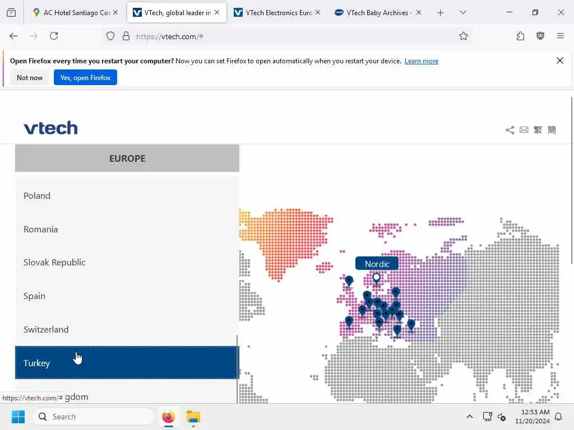574x430 pixels.
Task: Click the Not now button
Action: tap(30, 77)
